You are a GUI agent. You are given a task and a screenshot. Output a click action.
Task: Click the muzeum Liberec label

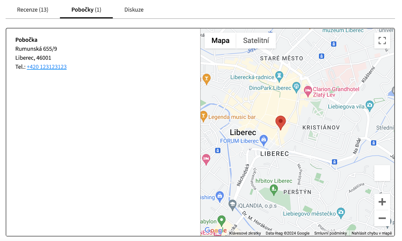(343, 30)
